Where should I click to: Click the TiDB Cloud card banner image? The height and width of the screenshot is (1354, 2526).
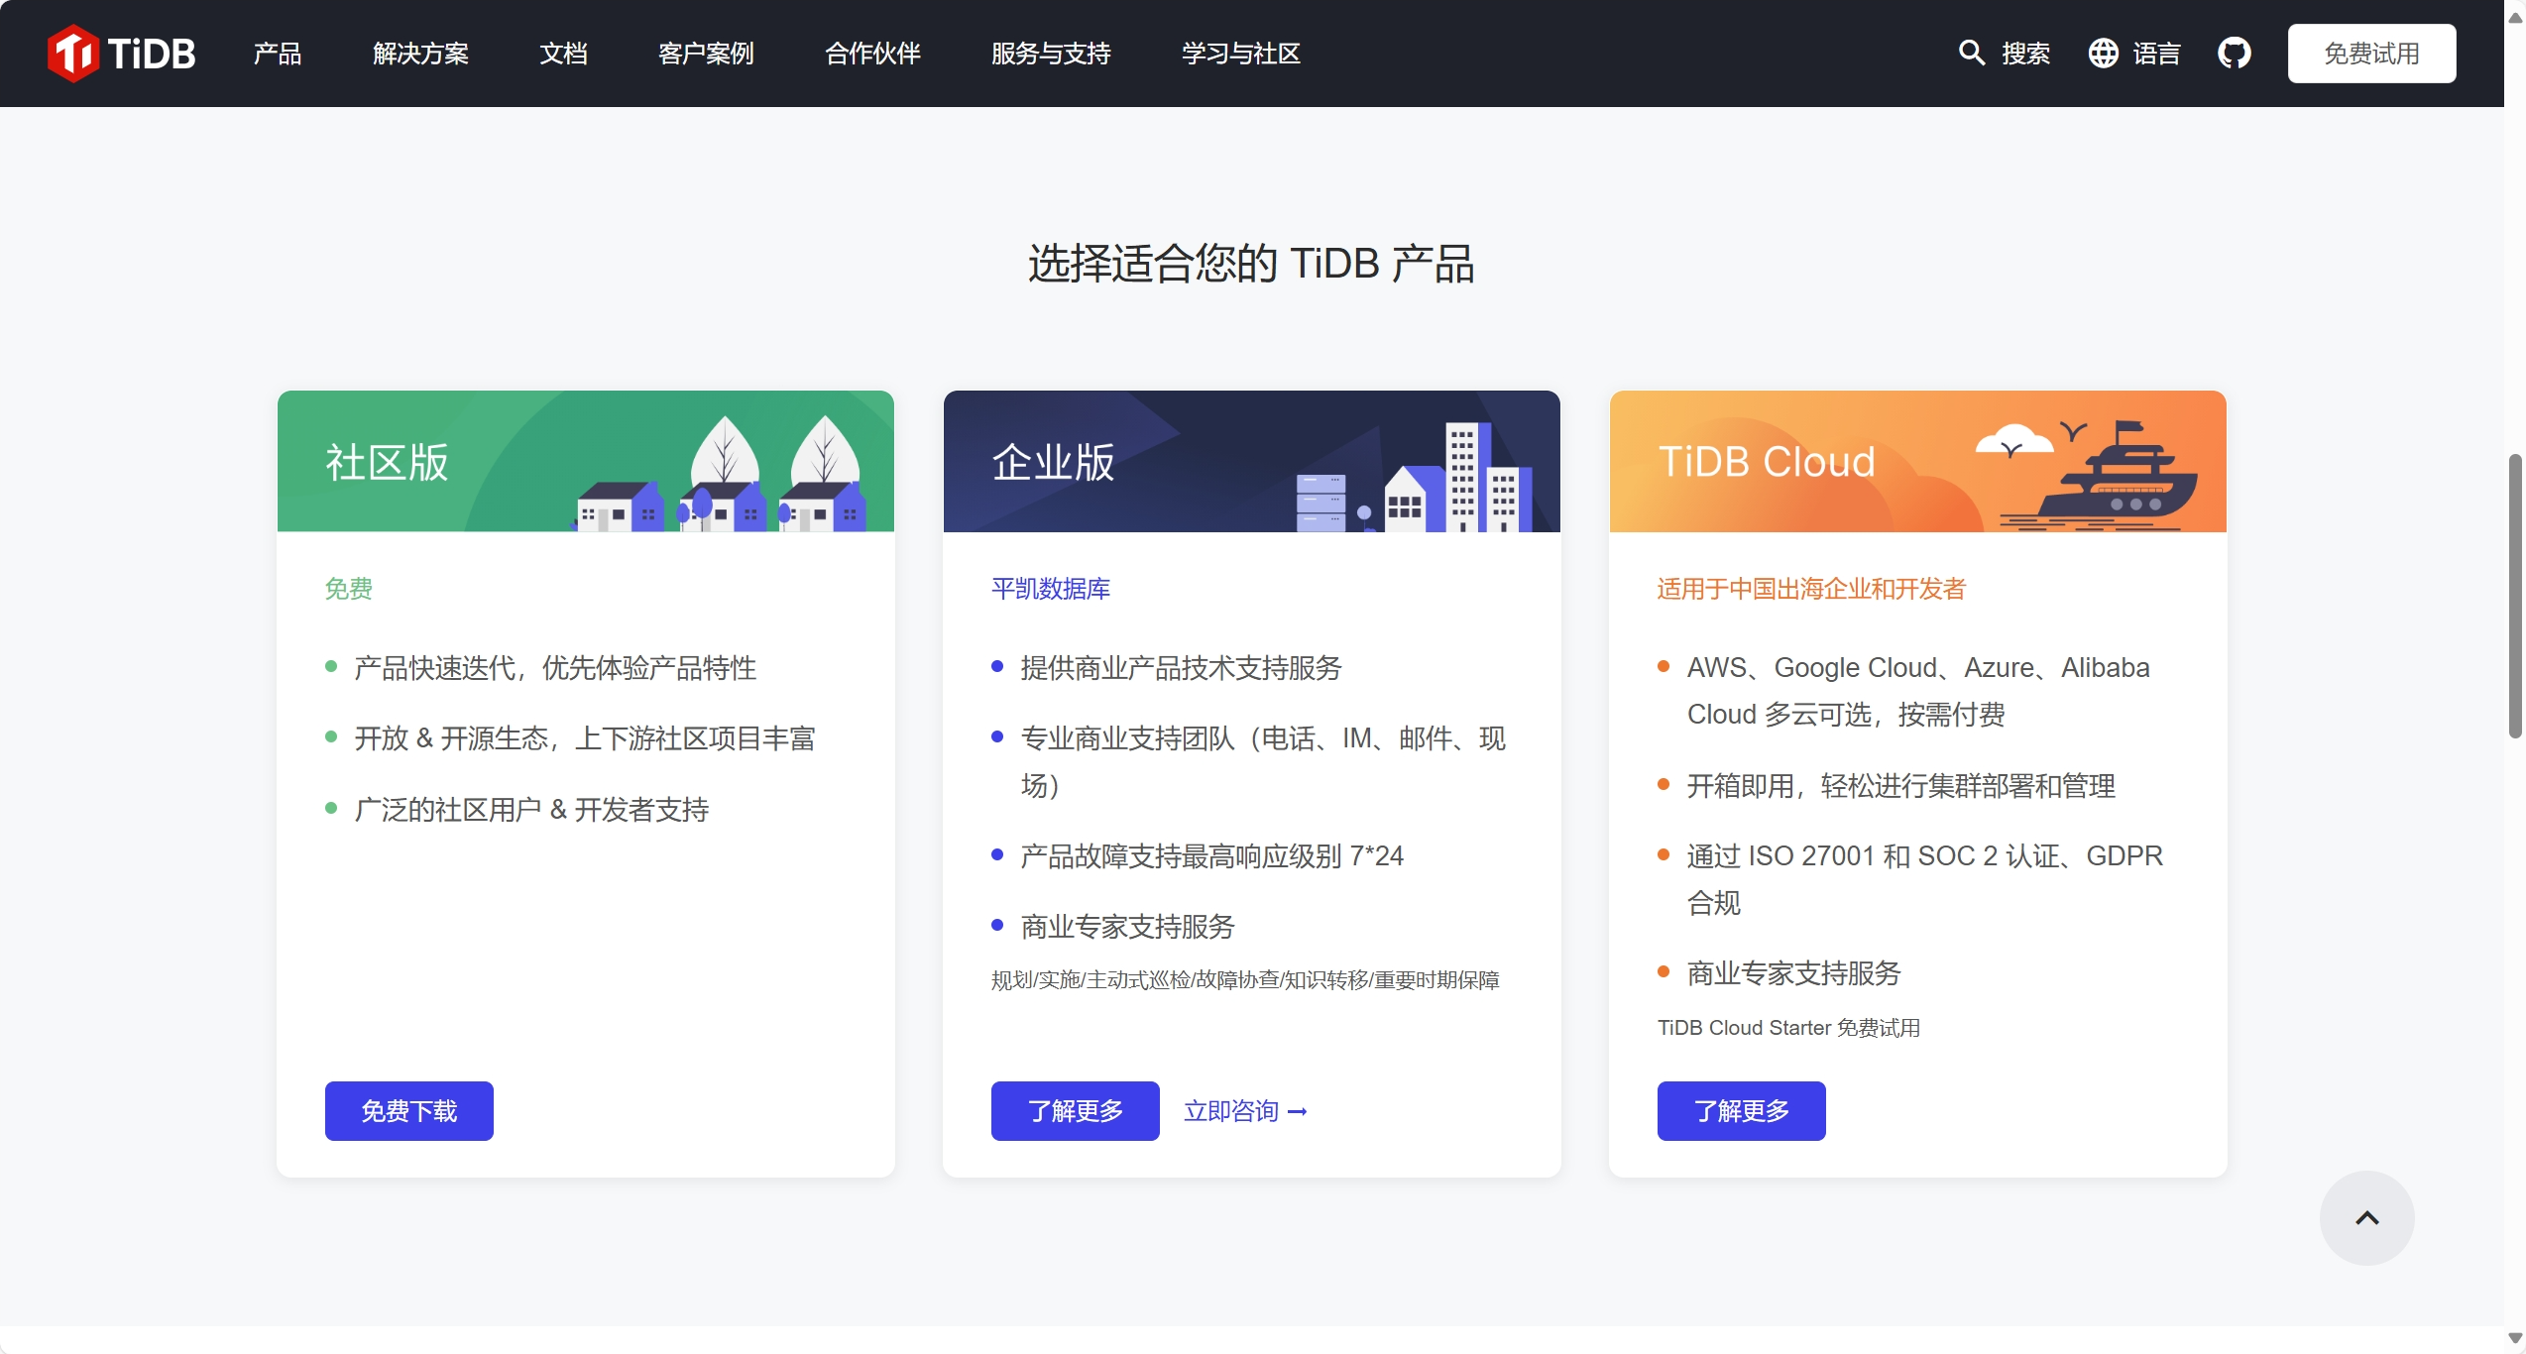tap(1917, 461)
